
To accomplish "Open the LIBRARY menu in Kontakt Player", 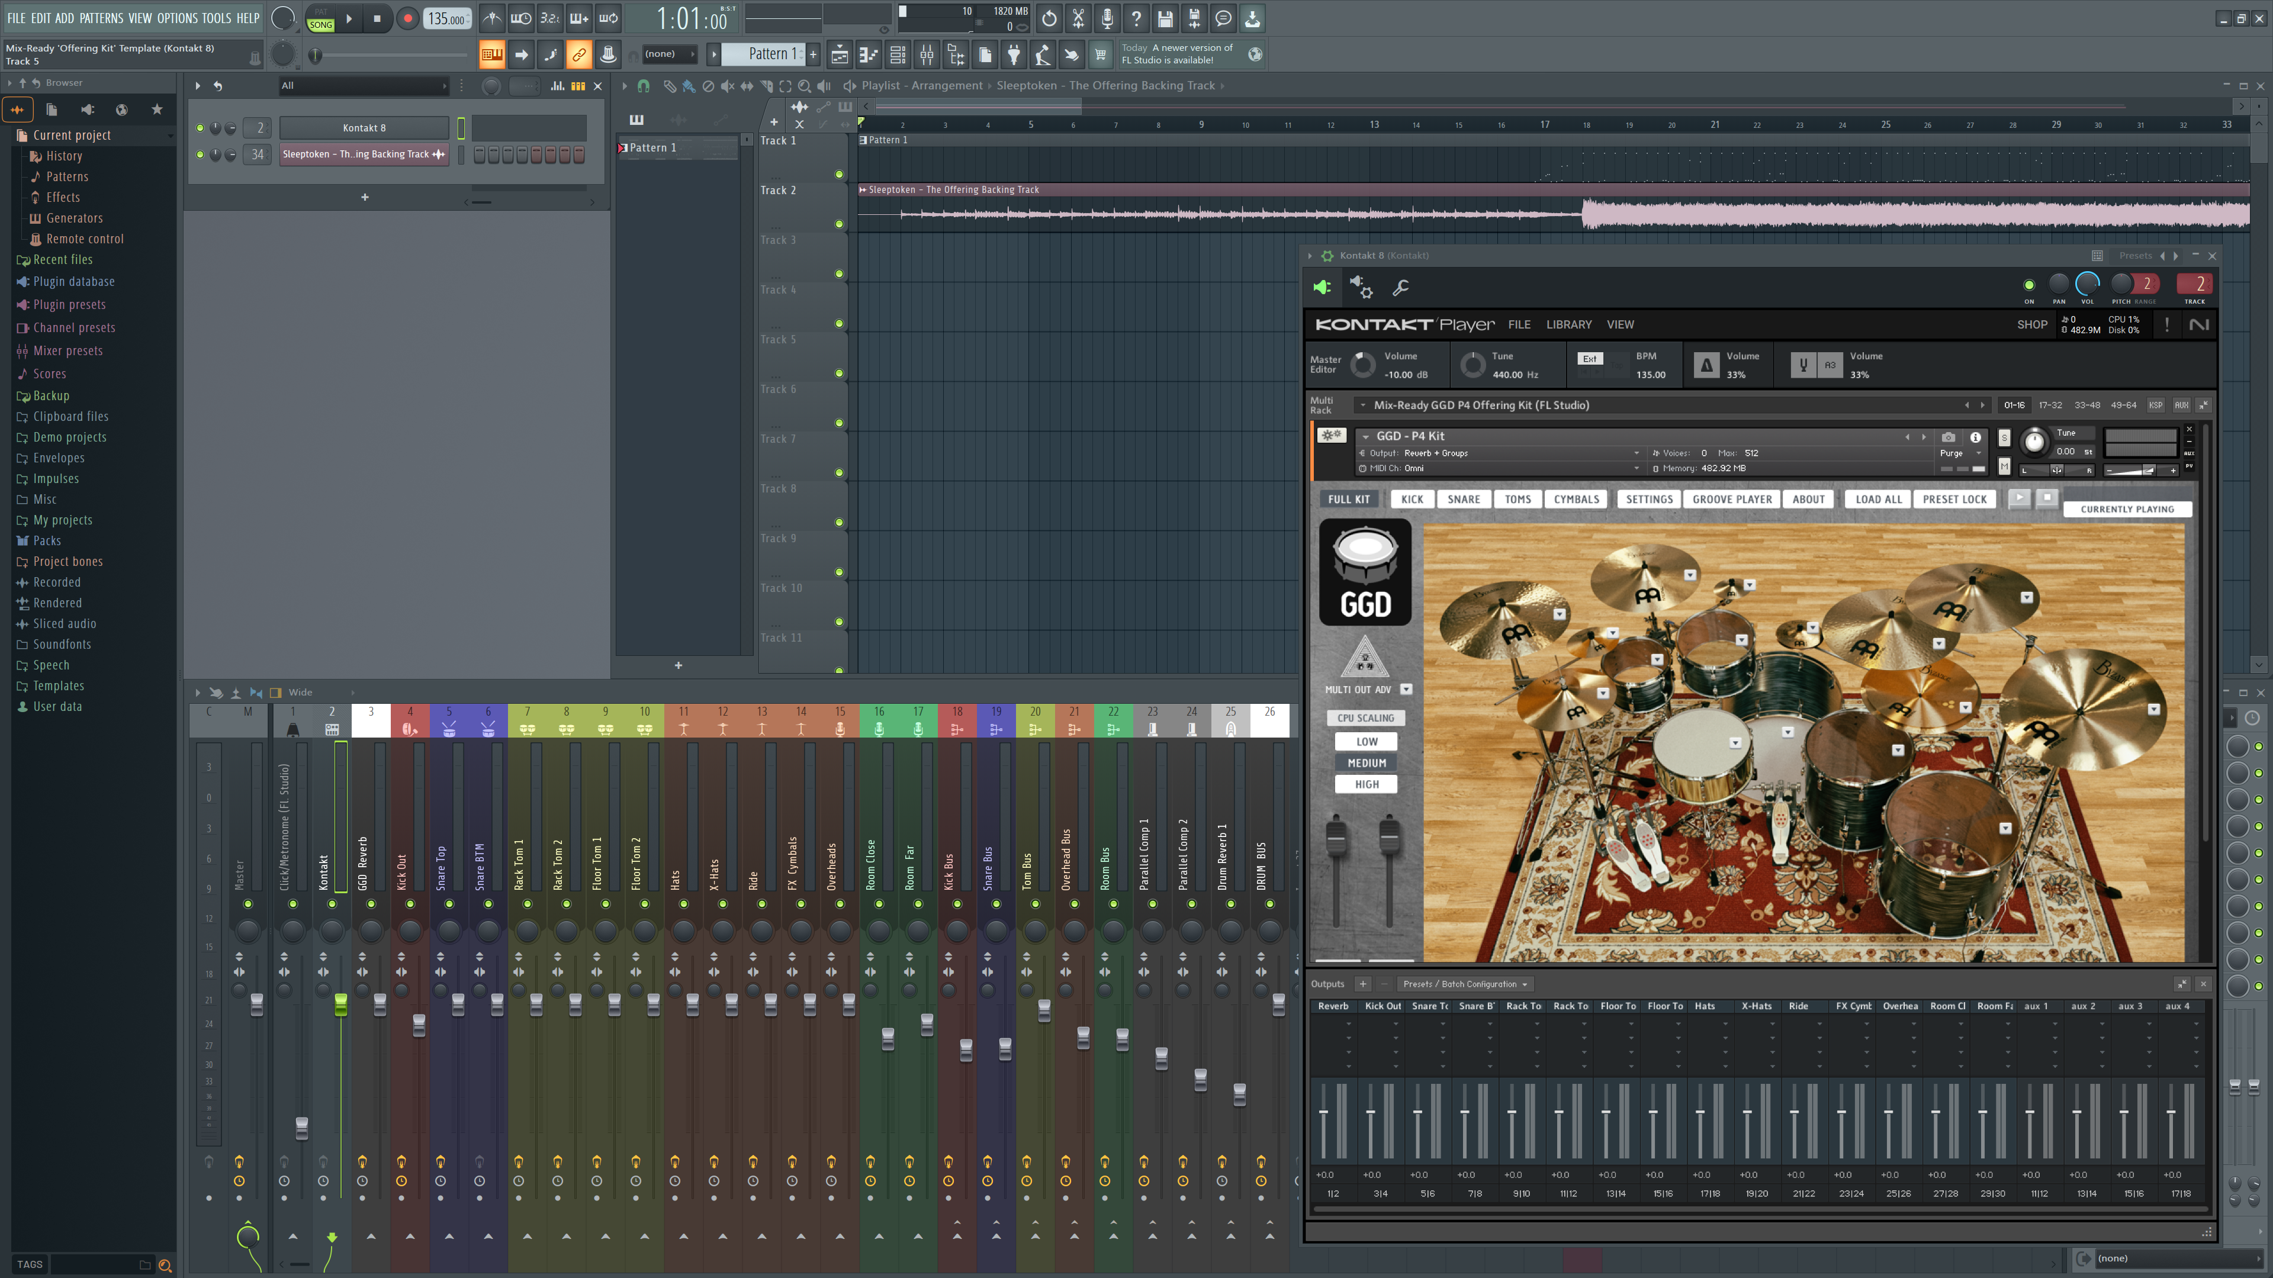I will pos(1570,324).
